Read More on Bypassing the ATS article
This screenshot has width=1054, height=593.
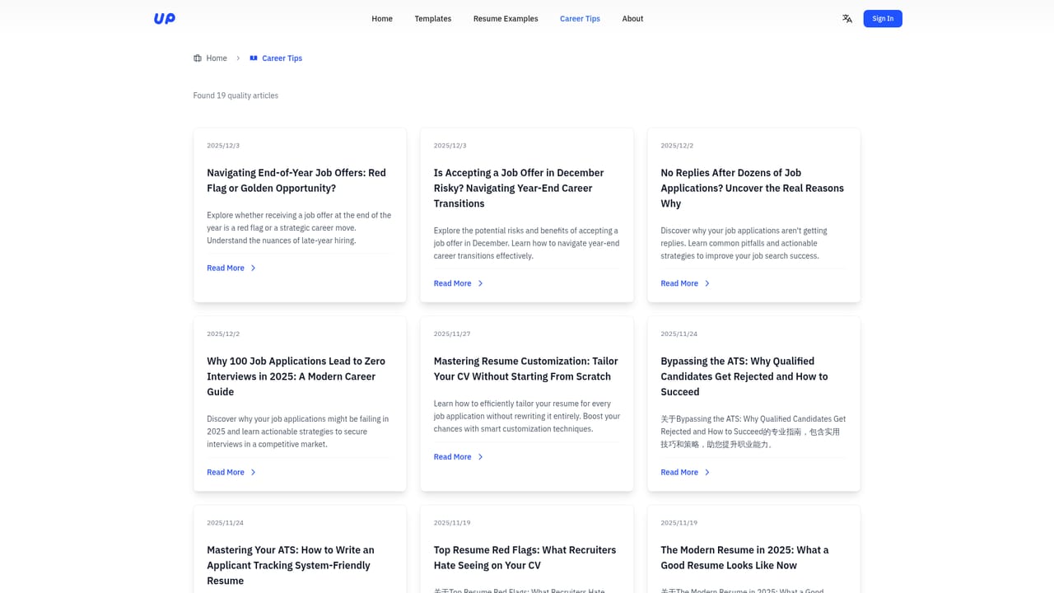(x=679, y=473)
